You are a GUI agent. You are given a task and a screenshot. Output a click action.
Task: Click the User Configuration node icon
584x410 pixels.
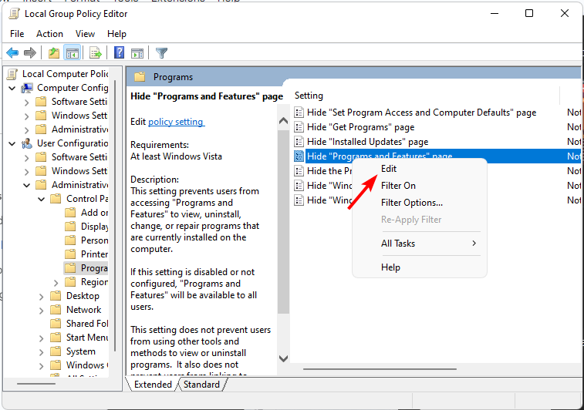click(27, 143)
